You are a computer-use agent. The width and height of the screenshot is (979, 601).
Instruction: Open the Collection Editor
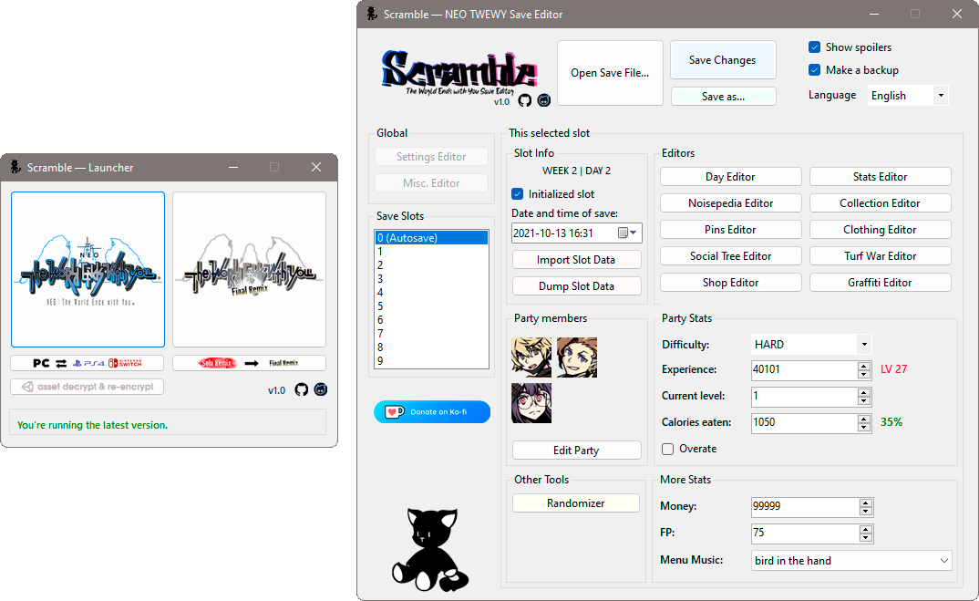881,203
